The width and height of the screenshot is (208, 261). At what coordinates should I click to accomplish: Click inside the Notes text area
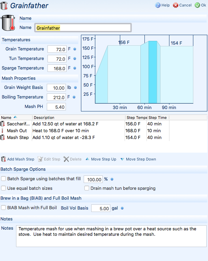[111, 236]
